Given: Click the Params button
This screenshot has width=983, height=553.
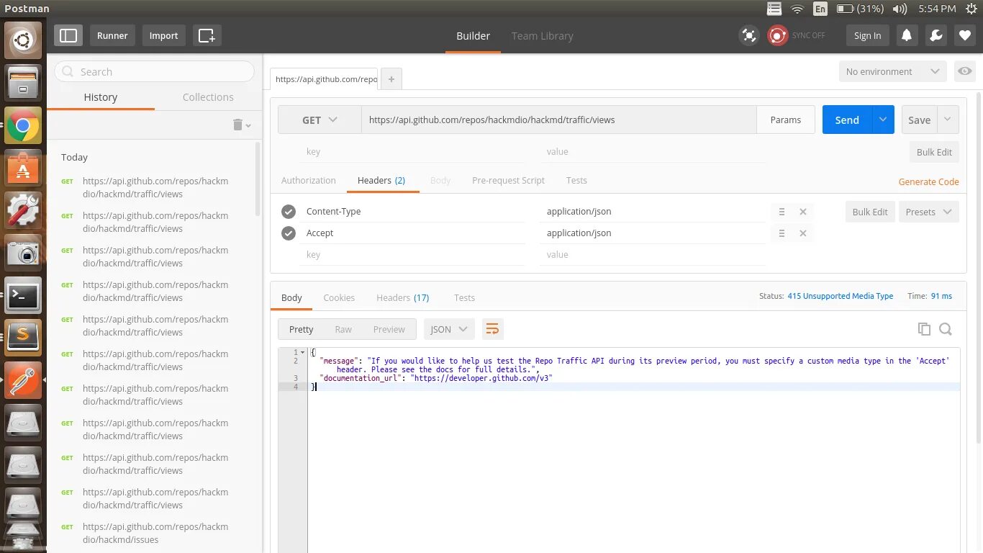Looking at the screenshot, I should point(785,120).
